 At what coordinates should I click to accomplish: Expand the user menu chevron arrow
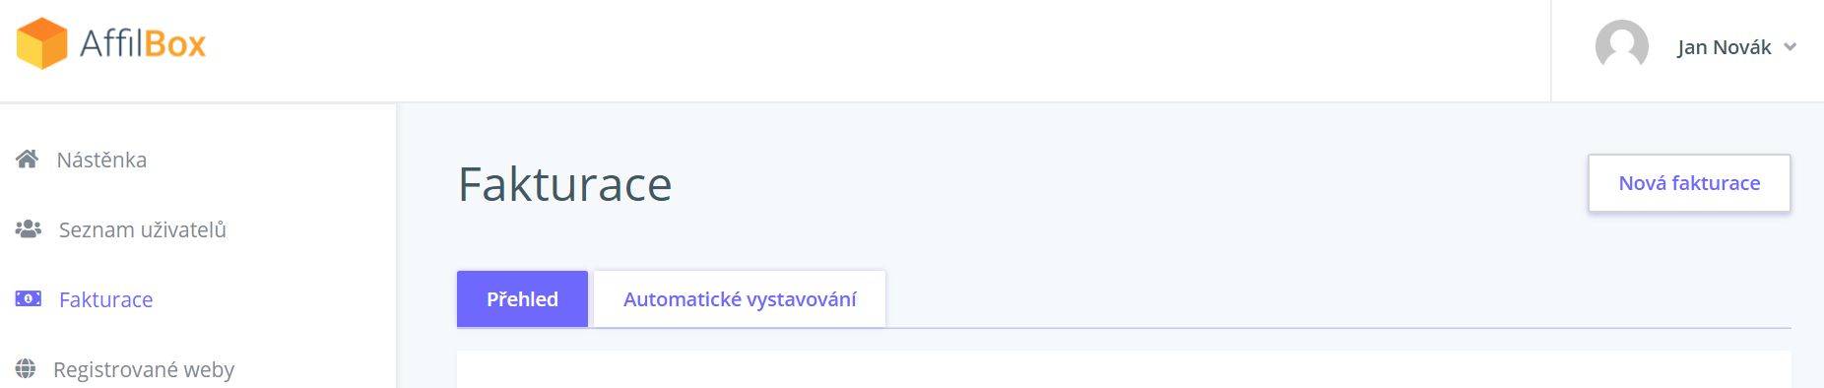[1790, 47]
